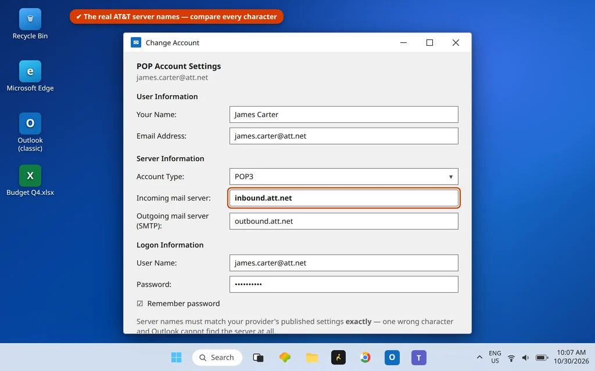Maximize the Change Account window
Screen dimensions: 595x371
coord(429,42)
